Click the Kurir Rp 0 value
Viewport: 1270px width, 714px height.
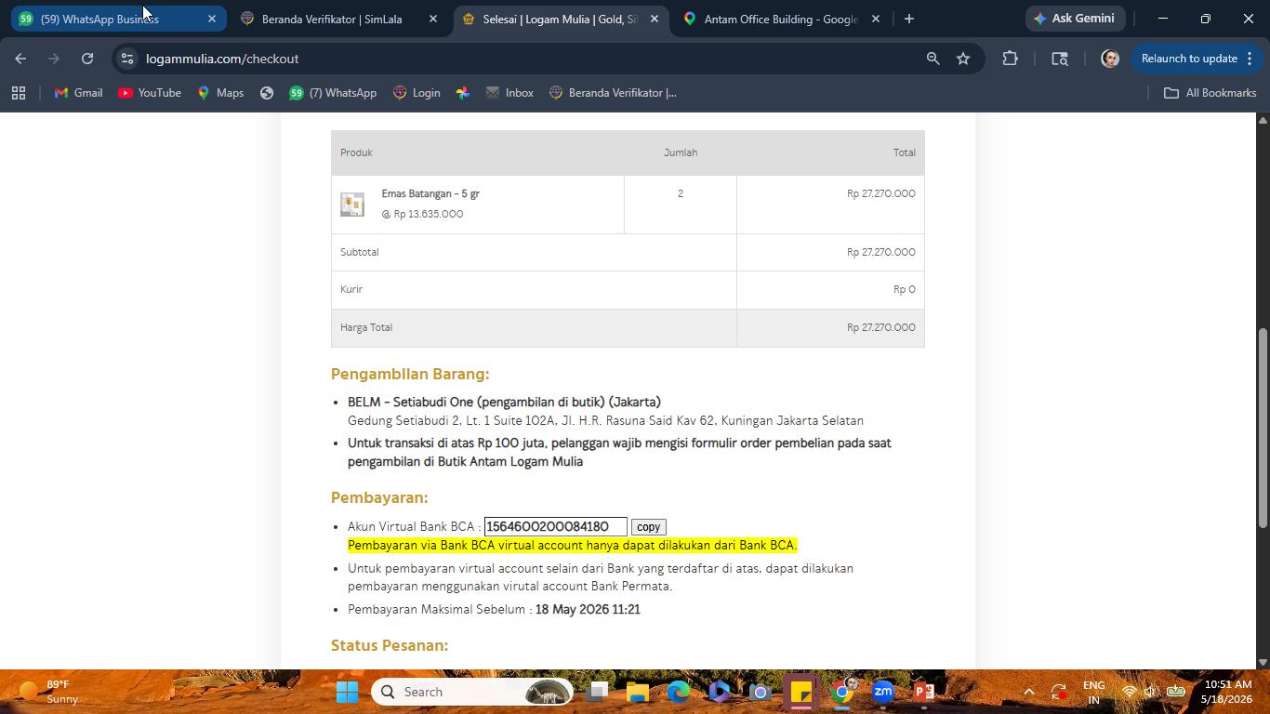point(904,289)
